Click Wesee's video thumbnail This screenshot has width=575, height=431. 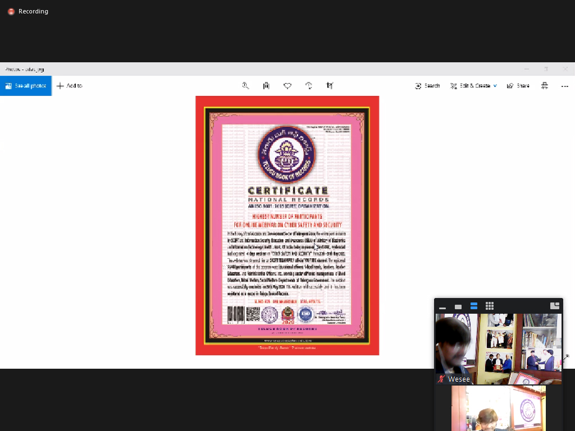click(x=498, y=349)
